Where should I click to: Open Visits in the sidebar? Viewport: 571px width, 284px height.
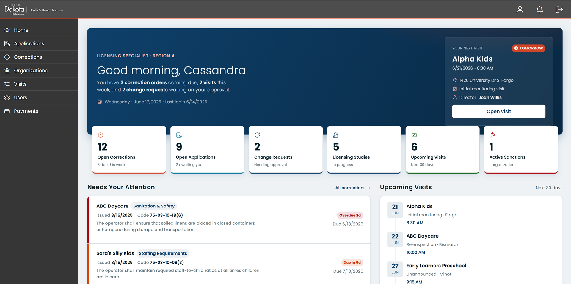(39, 84)
